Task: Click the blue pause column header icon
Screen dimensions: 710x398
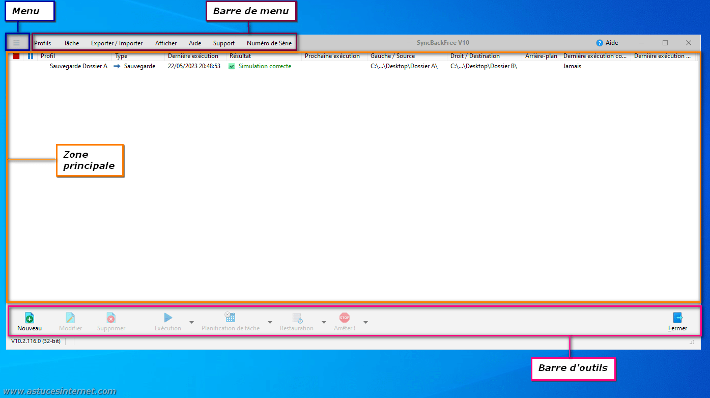Action: 30,56
